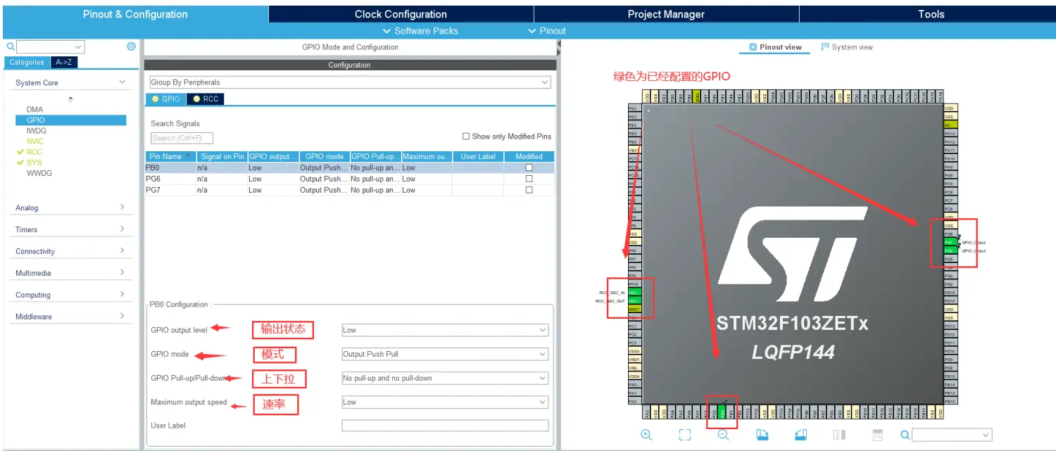Click the zoom out magnifier icon
1056x451 pixels.
[723, 435]
